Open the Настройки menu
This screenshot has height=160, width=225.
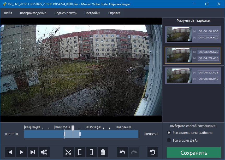click(x=92, y=13)
